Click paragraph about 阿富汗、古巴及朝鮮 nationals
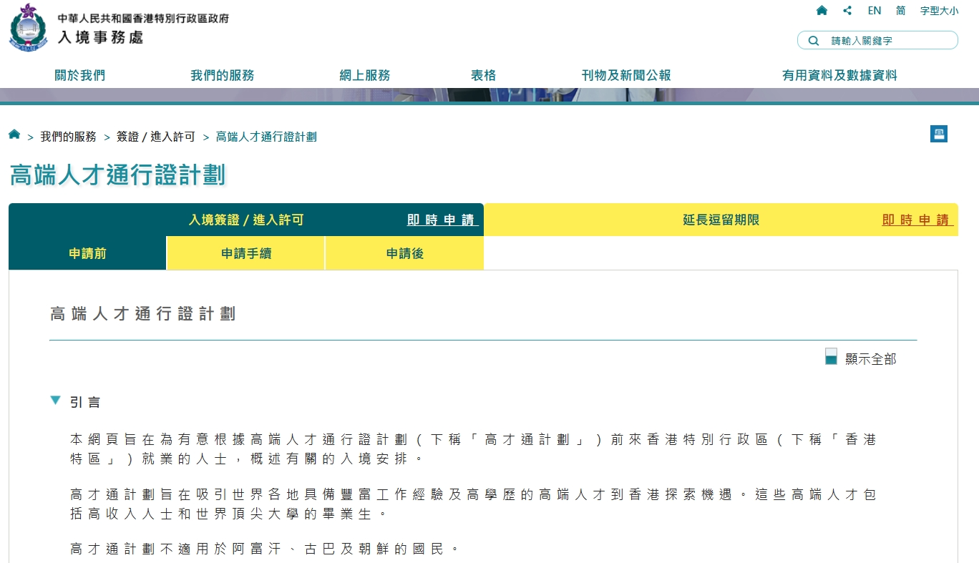Image resolution: width=979 pixels, height=563 pixels. click(265, 549)
